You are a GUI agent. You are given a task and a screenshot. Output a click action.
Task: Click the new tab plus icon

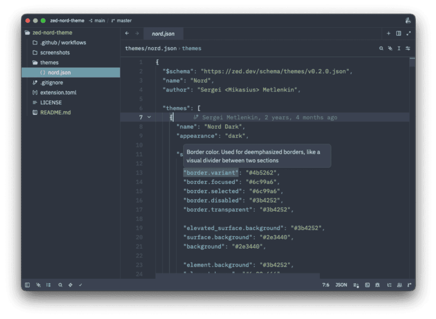(389, 33)
